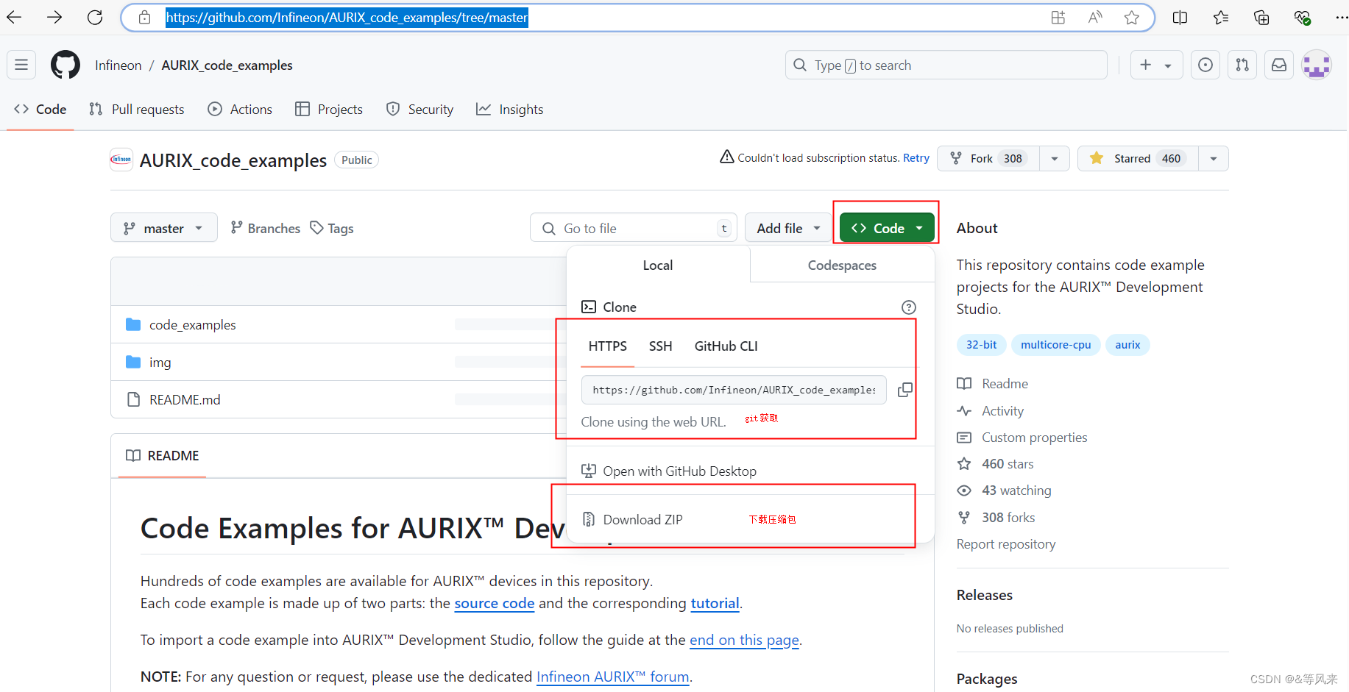Add this page to favorites star
The width and height of the screenshot is (1349, 692).
[1132, 17]
